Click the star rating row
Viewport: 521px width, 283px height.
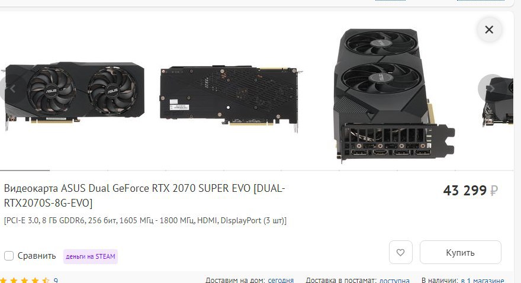click(x=25, y=281)
